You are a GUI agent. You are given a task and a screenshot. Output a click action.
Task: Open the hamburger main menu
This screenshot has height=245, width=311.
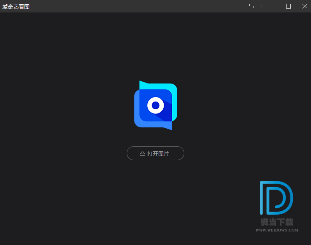pyautogui.click(x=235, y=6)
